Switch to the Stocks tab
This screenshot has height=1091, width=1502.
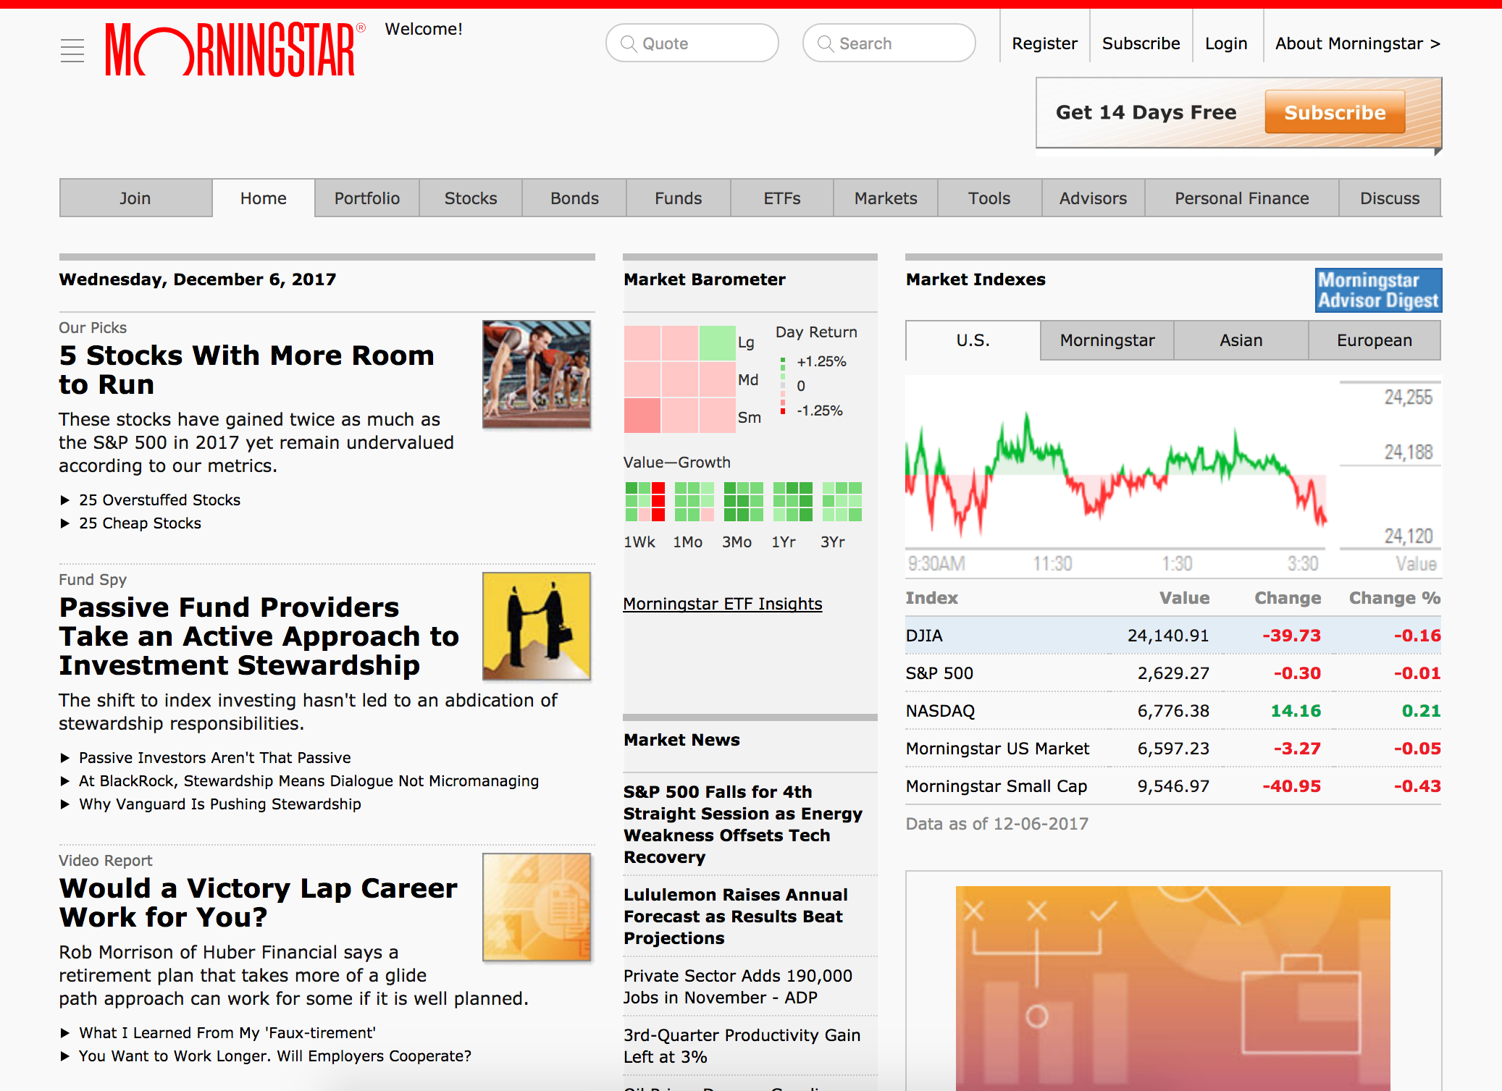[471, 198]
